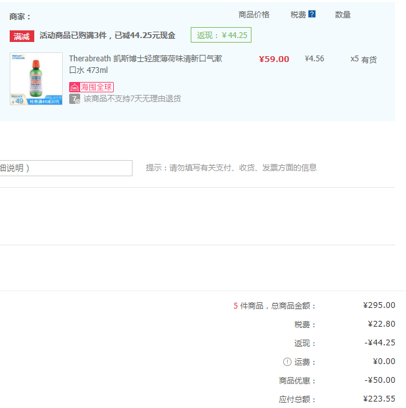The image size is (406, 408).
Task: Click the 税费 column header
Action: click(298, 15)
